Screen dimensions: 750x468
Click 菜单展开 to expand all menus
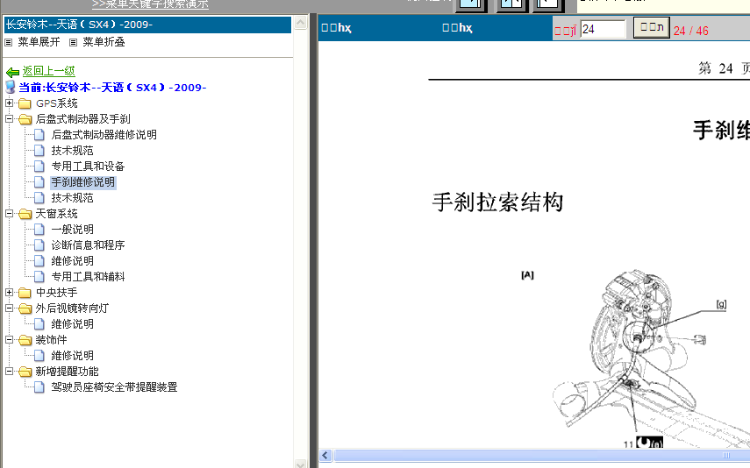[39, 42]
